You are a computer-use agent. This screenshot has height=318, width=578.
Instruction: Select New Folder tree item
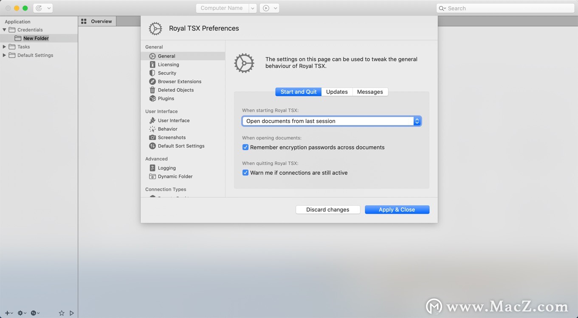(x=36, y=38)
